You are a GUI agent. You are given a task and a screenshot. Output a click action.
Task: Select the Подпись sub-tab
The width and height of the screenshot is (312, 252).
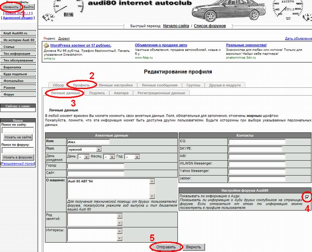click(x=97, y=93)
